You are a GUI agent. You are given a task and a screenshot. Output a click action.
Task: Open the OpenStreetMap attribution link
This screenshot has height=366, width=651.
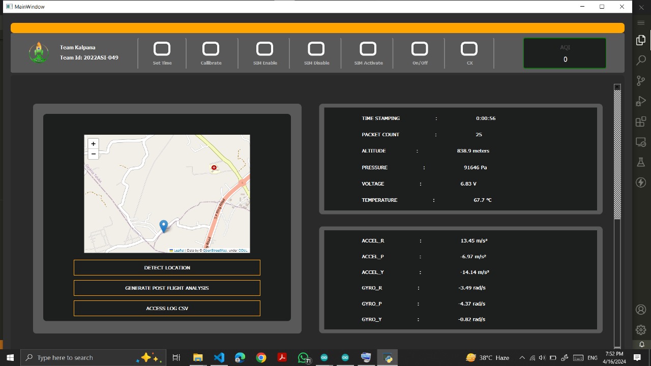pyautogui.click(x=215, y=251)
